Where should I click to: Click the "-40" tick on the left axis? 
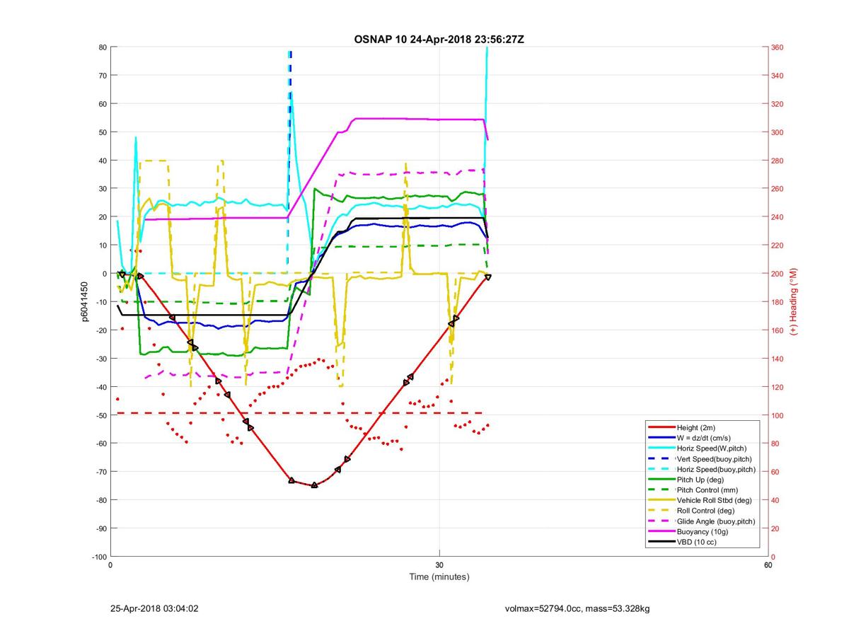click(x=101, y=387)
